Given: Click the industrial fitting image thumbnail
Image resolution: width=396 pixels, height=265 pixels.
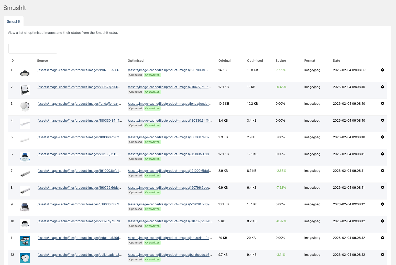Looking at the screenshot, I should pyautogui.click(x=25, y=241).
